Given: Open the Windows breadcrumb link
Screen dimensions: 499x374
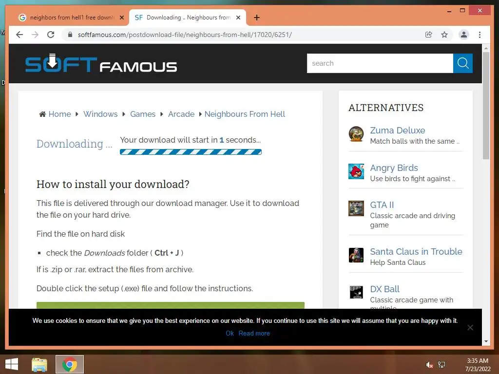Looking at the screenshot, I should pyautogui.click(x=100, y=114).
